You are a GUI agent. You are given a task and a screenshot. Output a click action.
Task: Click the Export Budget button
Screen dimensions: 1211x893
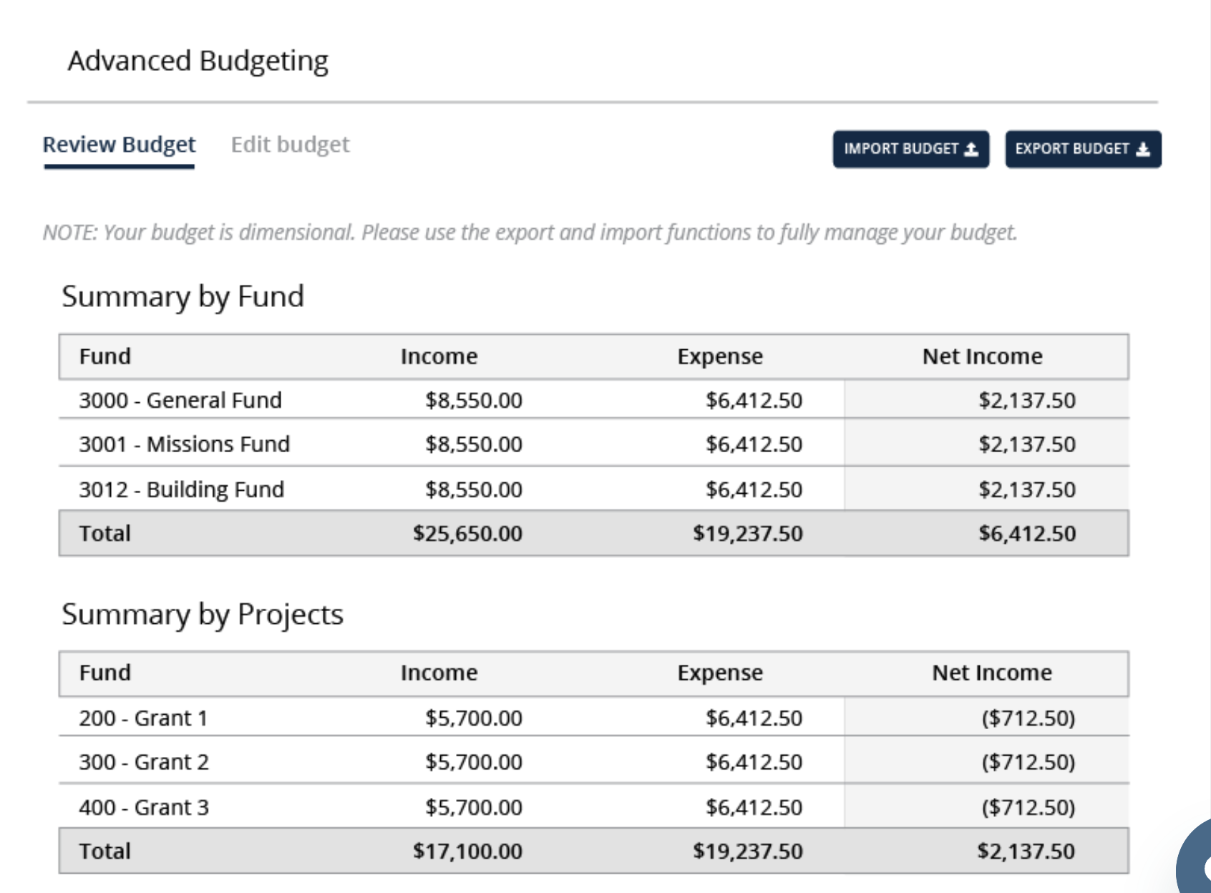click(x=1083, y=149)
